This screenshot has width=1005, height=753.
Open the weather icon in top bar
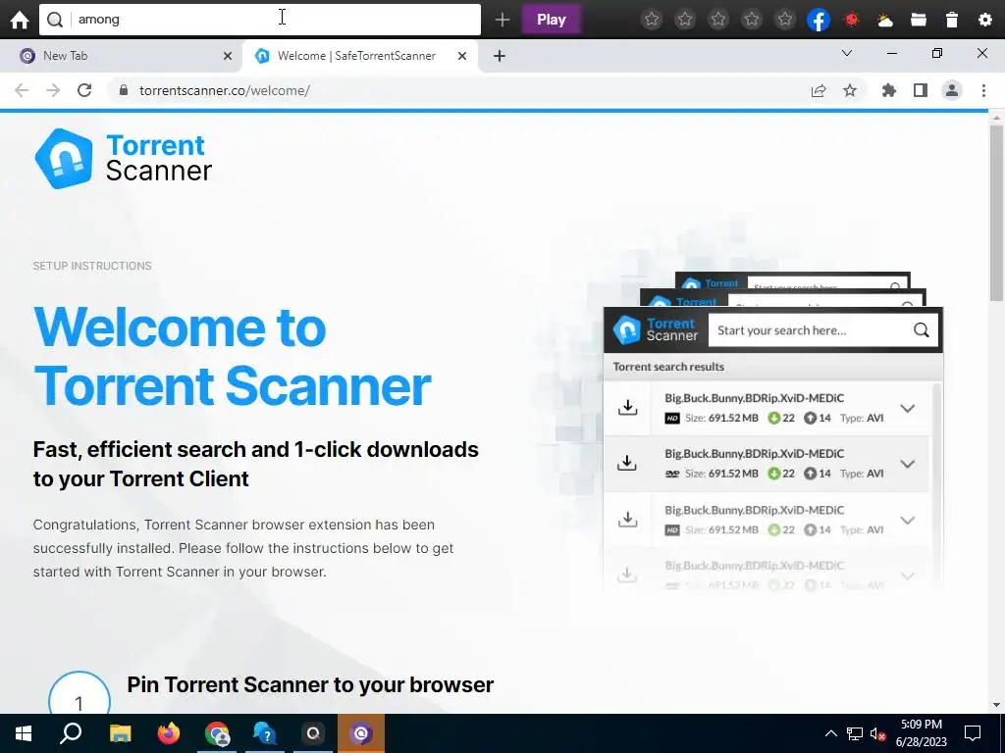click(885, 20)
